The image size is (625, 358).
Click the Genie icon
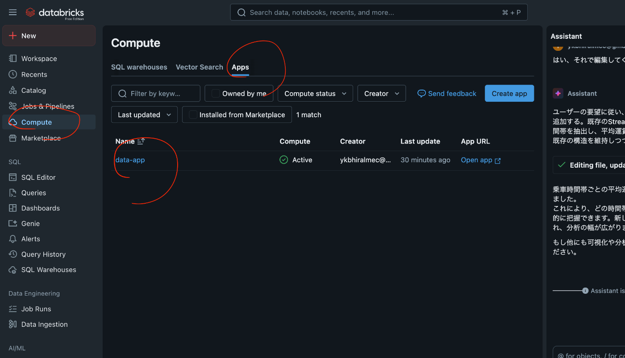(13, 223)
